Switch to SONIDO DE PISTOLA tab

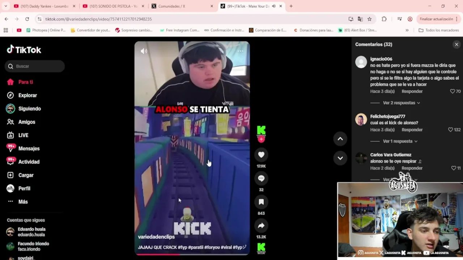(x=113, y=6)
